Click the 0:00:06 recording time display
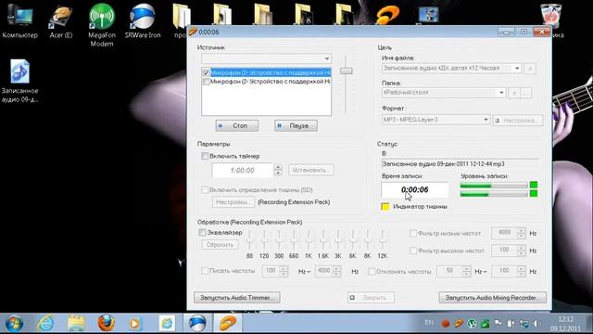This screenshot has width=593, height=334. pyautogui.click(x=415, y=189)
